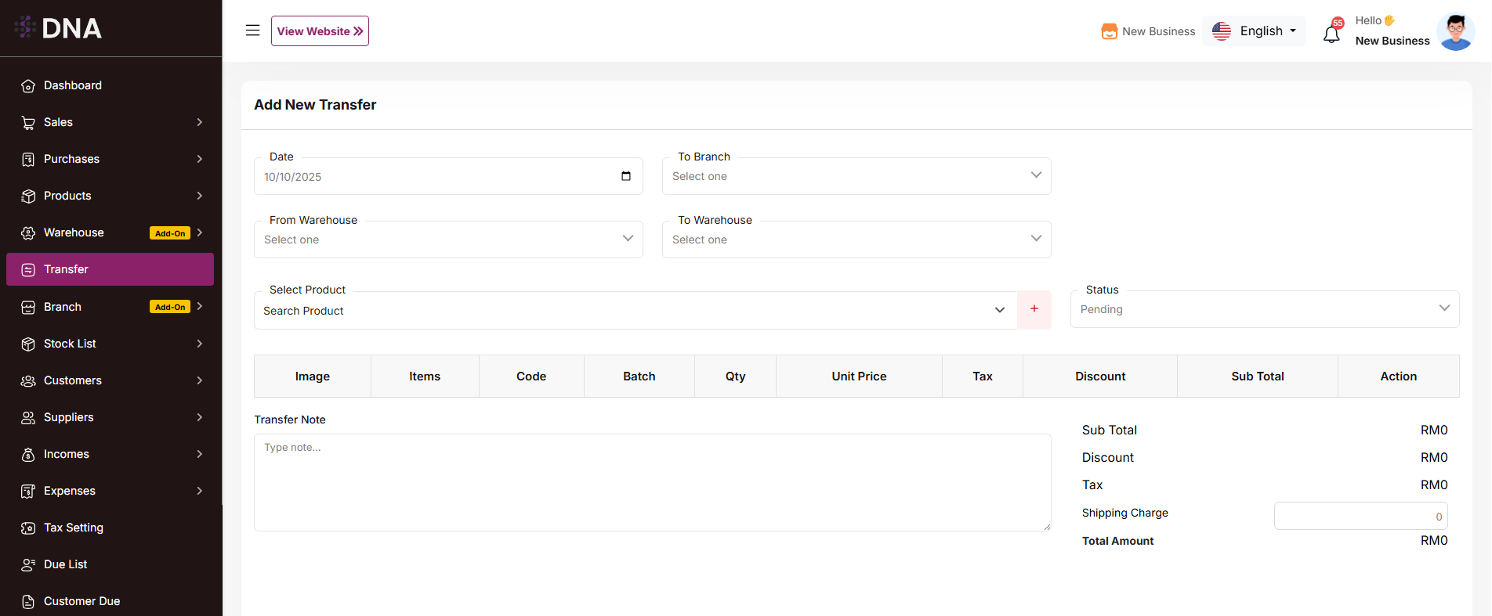Click the Dashboard home icon in sidebar
This screenshot has height=616, width=1492.
tap(28, 86)
